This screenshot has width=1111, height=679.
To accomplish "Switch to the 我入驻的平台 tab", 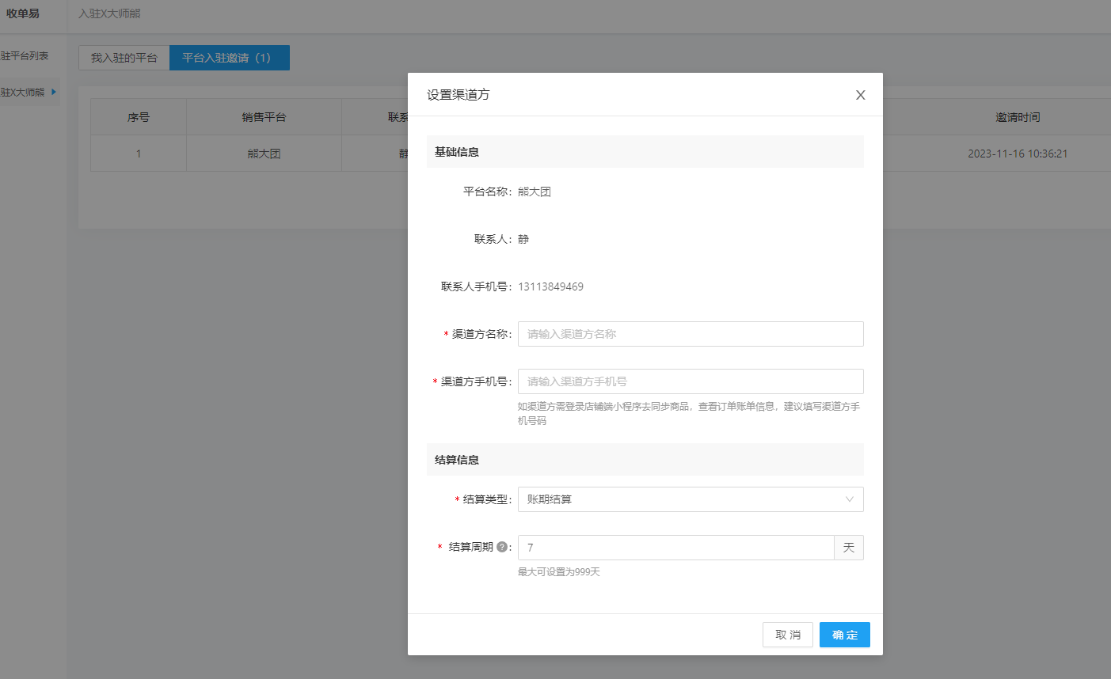I will pyautogui.click(x=124, y=58).
